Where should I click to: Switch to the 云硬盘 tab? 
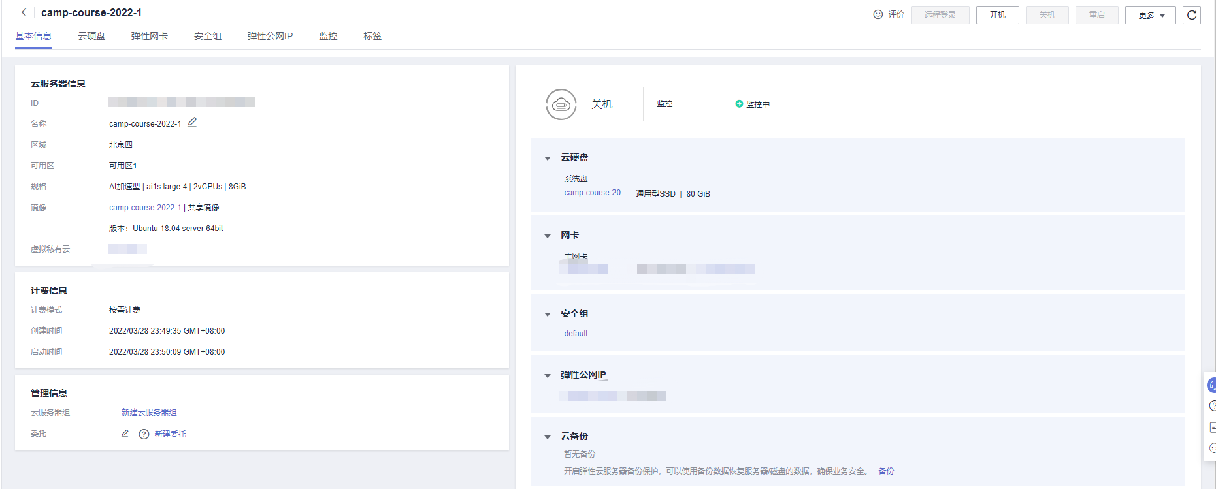pos(91,36)
